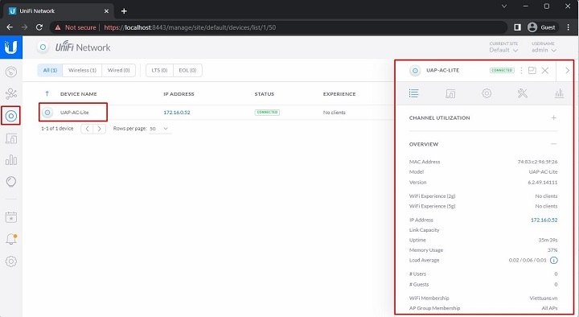Viewport: 579px width, 317px height.
Task: Open Username admin dropdown
Action: [544, 47]
